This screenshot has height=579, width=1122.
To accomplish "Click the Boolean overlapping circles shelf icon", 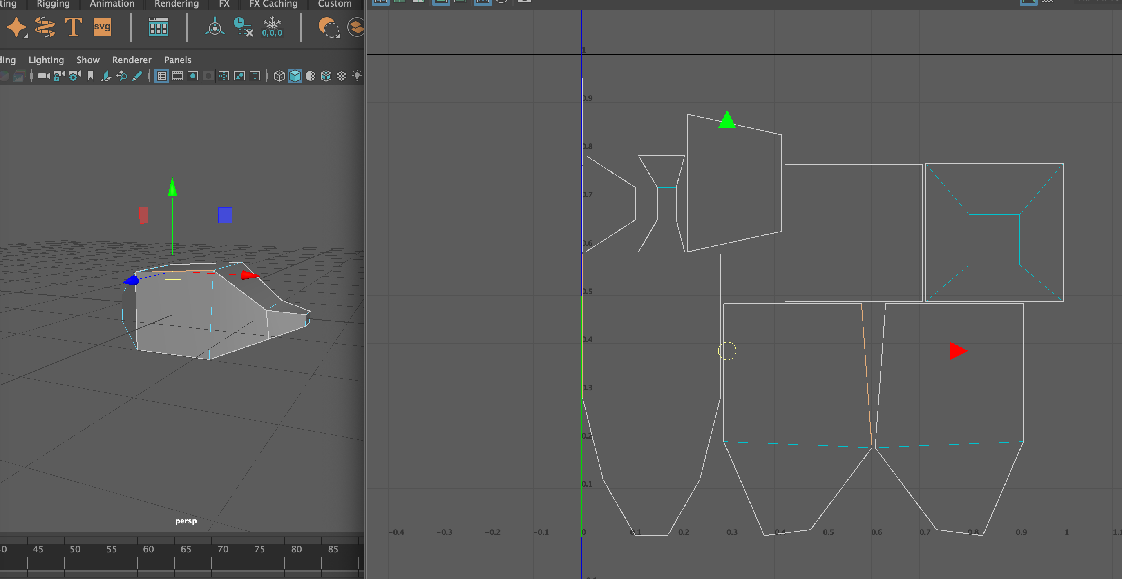I will coord(329,28).
